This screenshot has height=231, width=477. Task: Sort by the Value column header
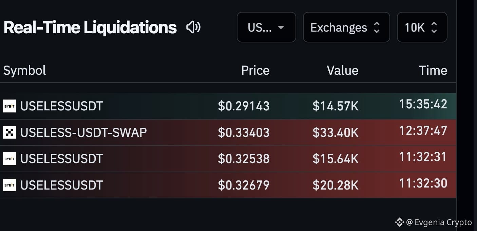[342, 70]
